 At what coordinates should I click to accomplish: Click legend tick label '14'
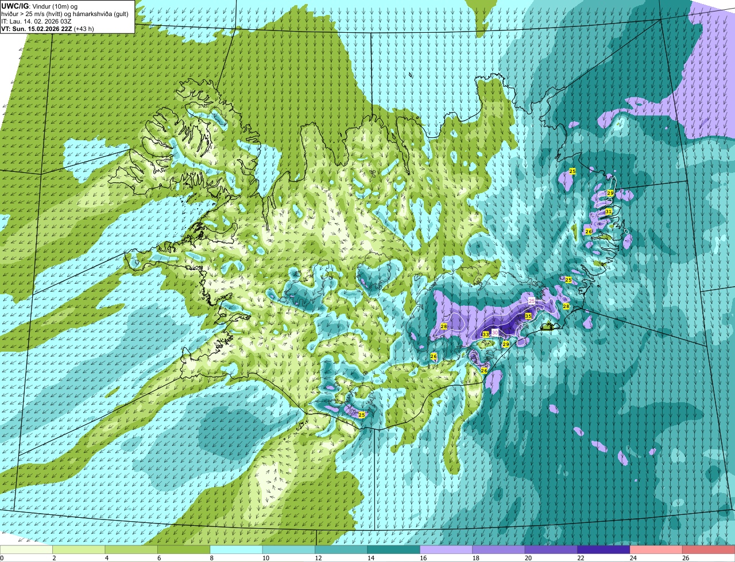click(x=370, y=557)
